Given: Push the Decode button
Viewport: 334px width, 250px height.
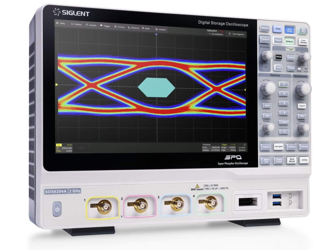Looking at the screenshot, I should click(304, 147).
